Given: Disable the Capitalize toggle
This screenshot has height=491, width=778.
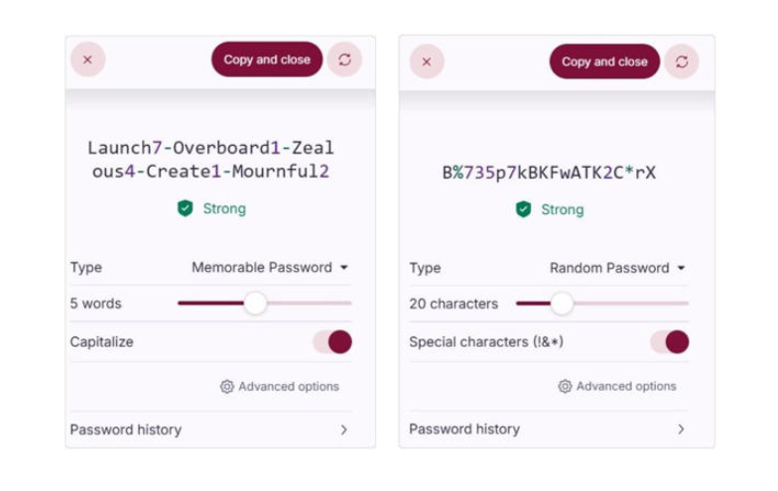Looking at the screenshot, I should [332, 342].
